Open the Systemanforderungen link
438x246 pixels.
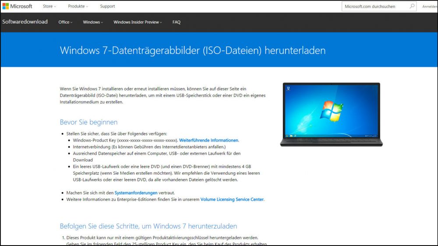tap(136, 193)
